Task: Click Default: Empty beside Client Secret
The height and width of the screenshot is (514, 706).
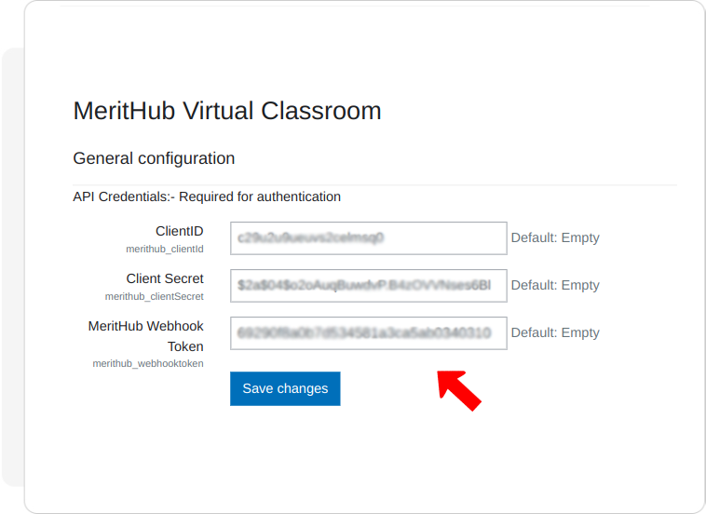Action: point(555,285)
